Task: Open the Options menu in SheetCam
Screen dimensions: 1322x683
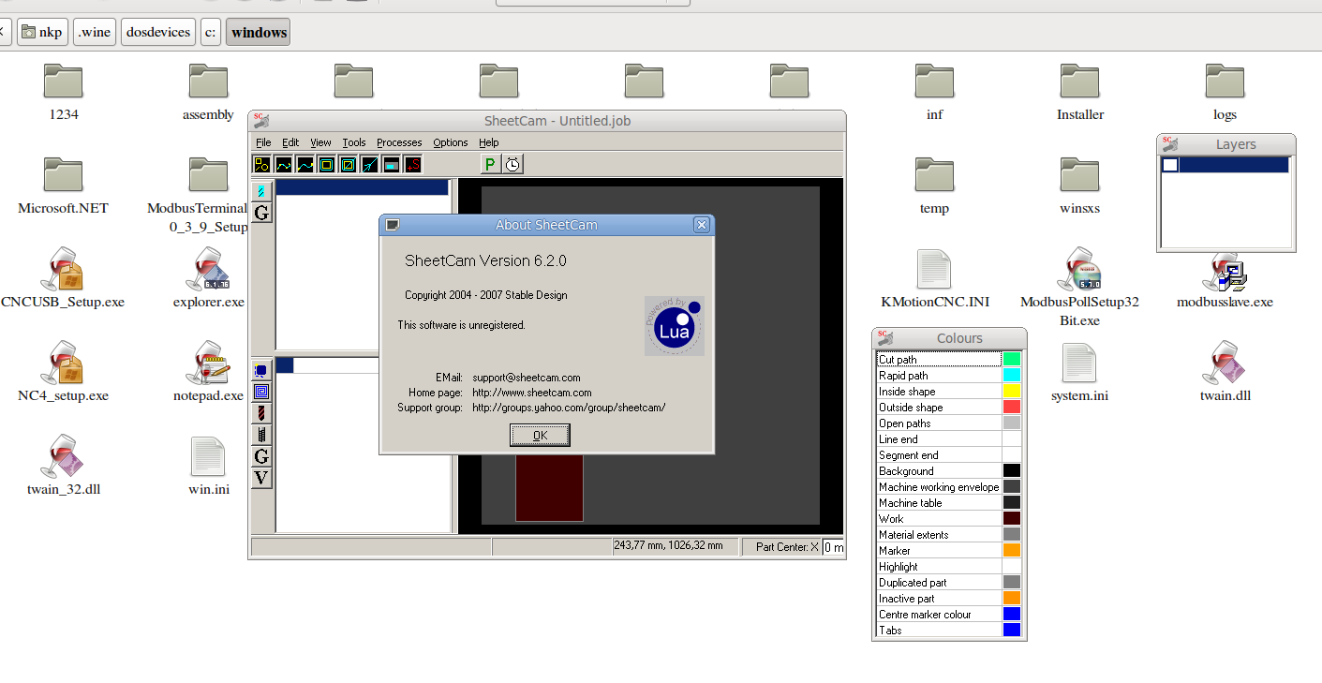Action: click(450, 142)
